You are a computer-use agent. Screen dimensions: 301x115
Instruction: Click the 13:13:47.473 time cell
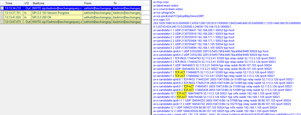tap(13, 22)
